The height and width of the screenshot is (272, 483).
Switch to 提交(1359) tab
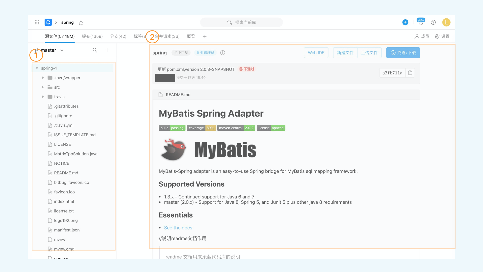(x=92, y=36)
